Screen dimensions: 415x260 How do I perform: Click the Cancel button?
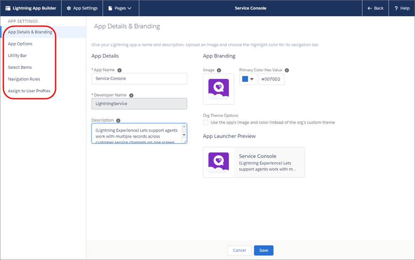coord(239,250)
